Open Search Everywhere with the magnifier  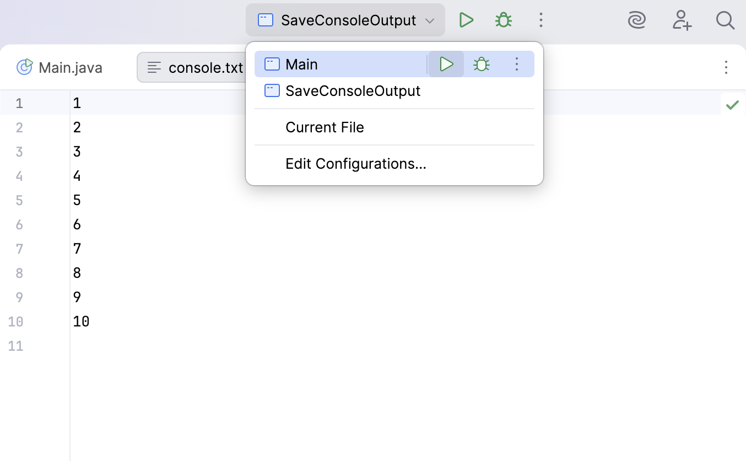tap(725, 20)
